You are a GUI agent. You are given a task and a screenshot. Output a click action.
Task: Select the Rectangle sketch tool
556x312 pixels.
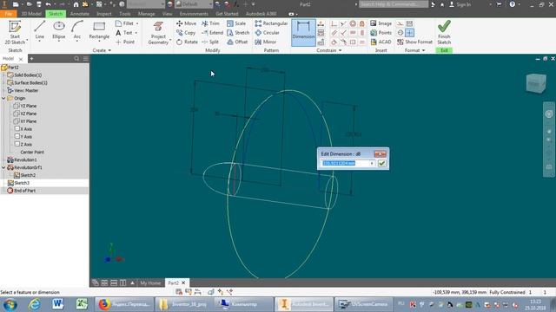pyautogui.click(x=99, y=30)
